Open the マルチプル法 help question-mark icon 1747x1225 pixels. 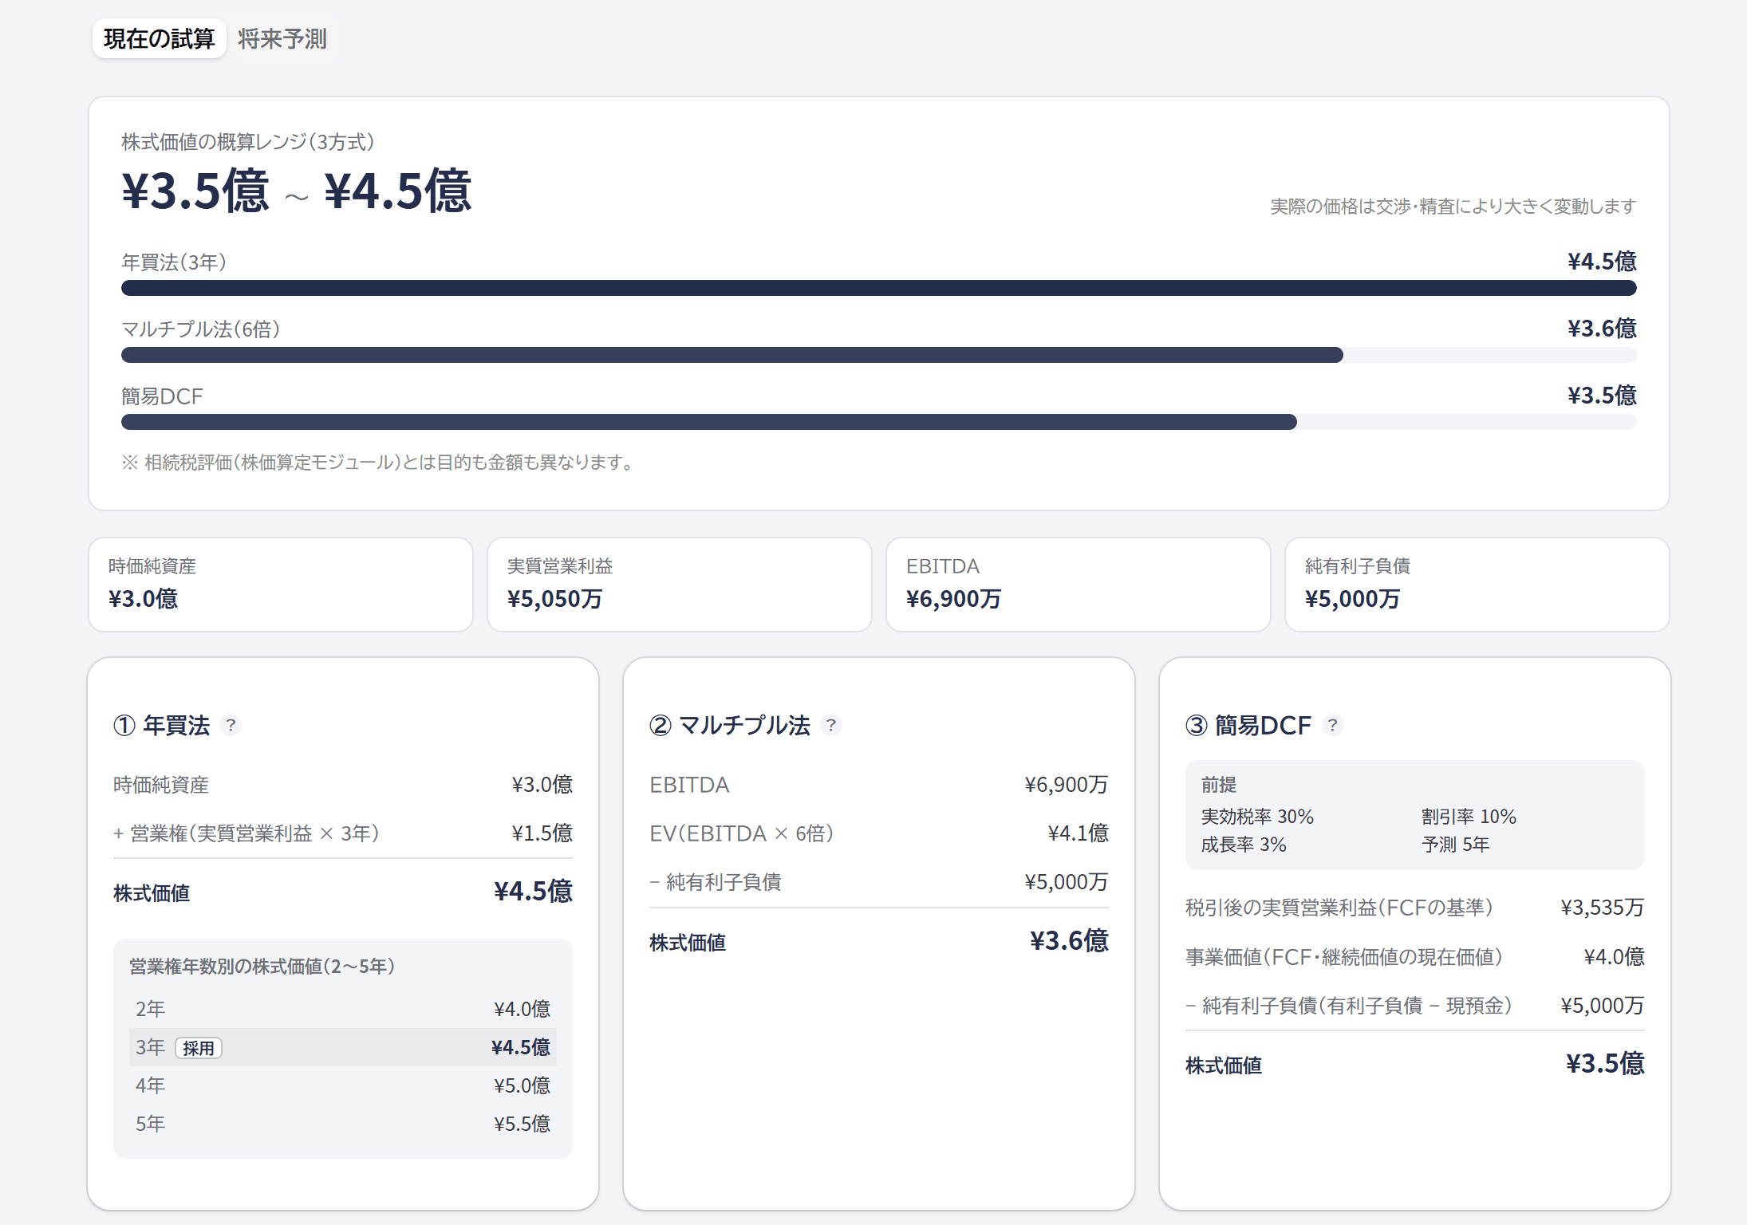831,725
